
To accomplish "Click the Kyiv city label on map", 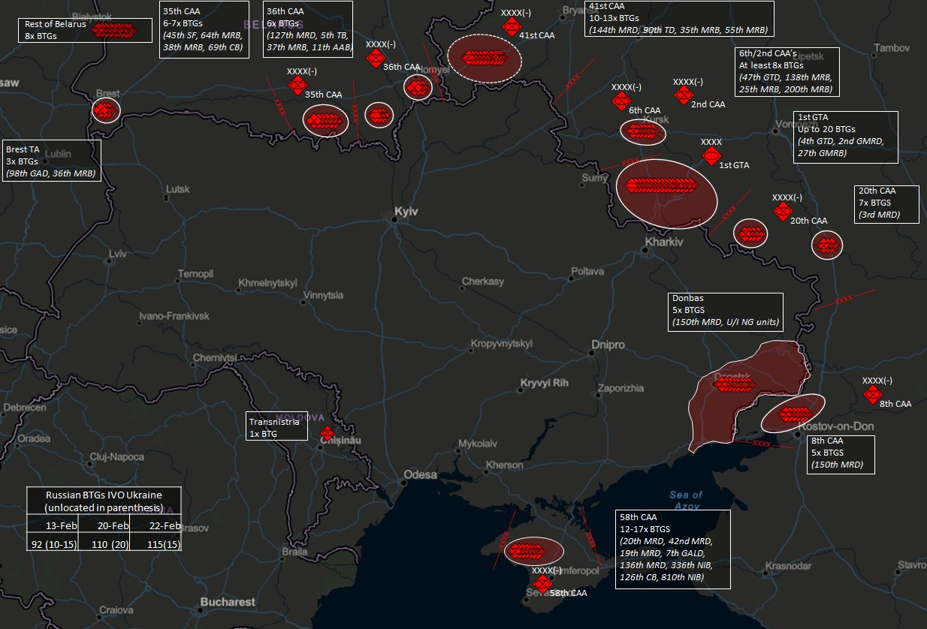I will pyautogui.click(x=406, y=212).
